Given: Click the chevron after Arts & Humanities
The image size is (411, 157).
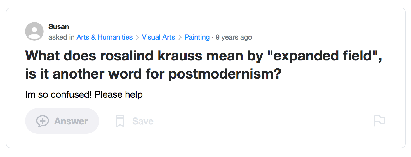Looking at the screenshot, I should coord(137,38).
